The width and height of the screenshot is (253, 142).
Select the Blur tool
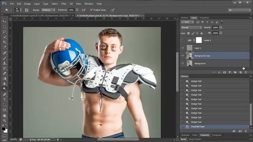(x=4, y=84)
